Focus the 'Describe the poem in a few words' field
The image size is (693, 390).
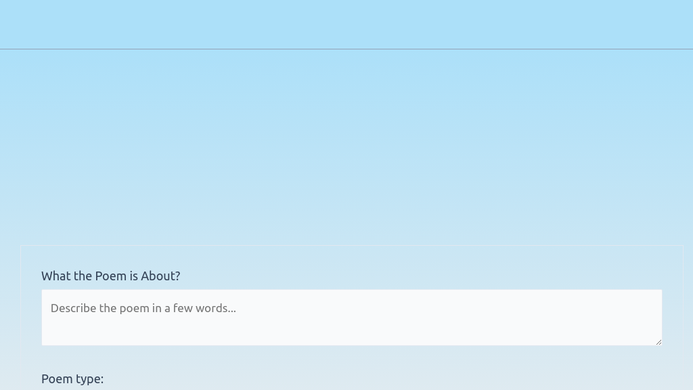coord(352,317)
